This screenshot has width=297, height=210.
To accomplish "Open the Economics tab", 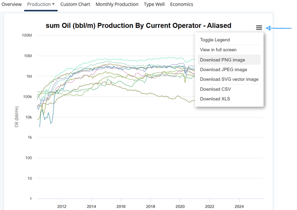I will pyautogui.click(x=181, y=4).
